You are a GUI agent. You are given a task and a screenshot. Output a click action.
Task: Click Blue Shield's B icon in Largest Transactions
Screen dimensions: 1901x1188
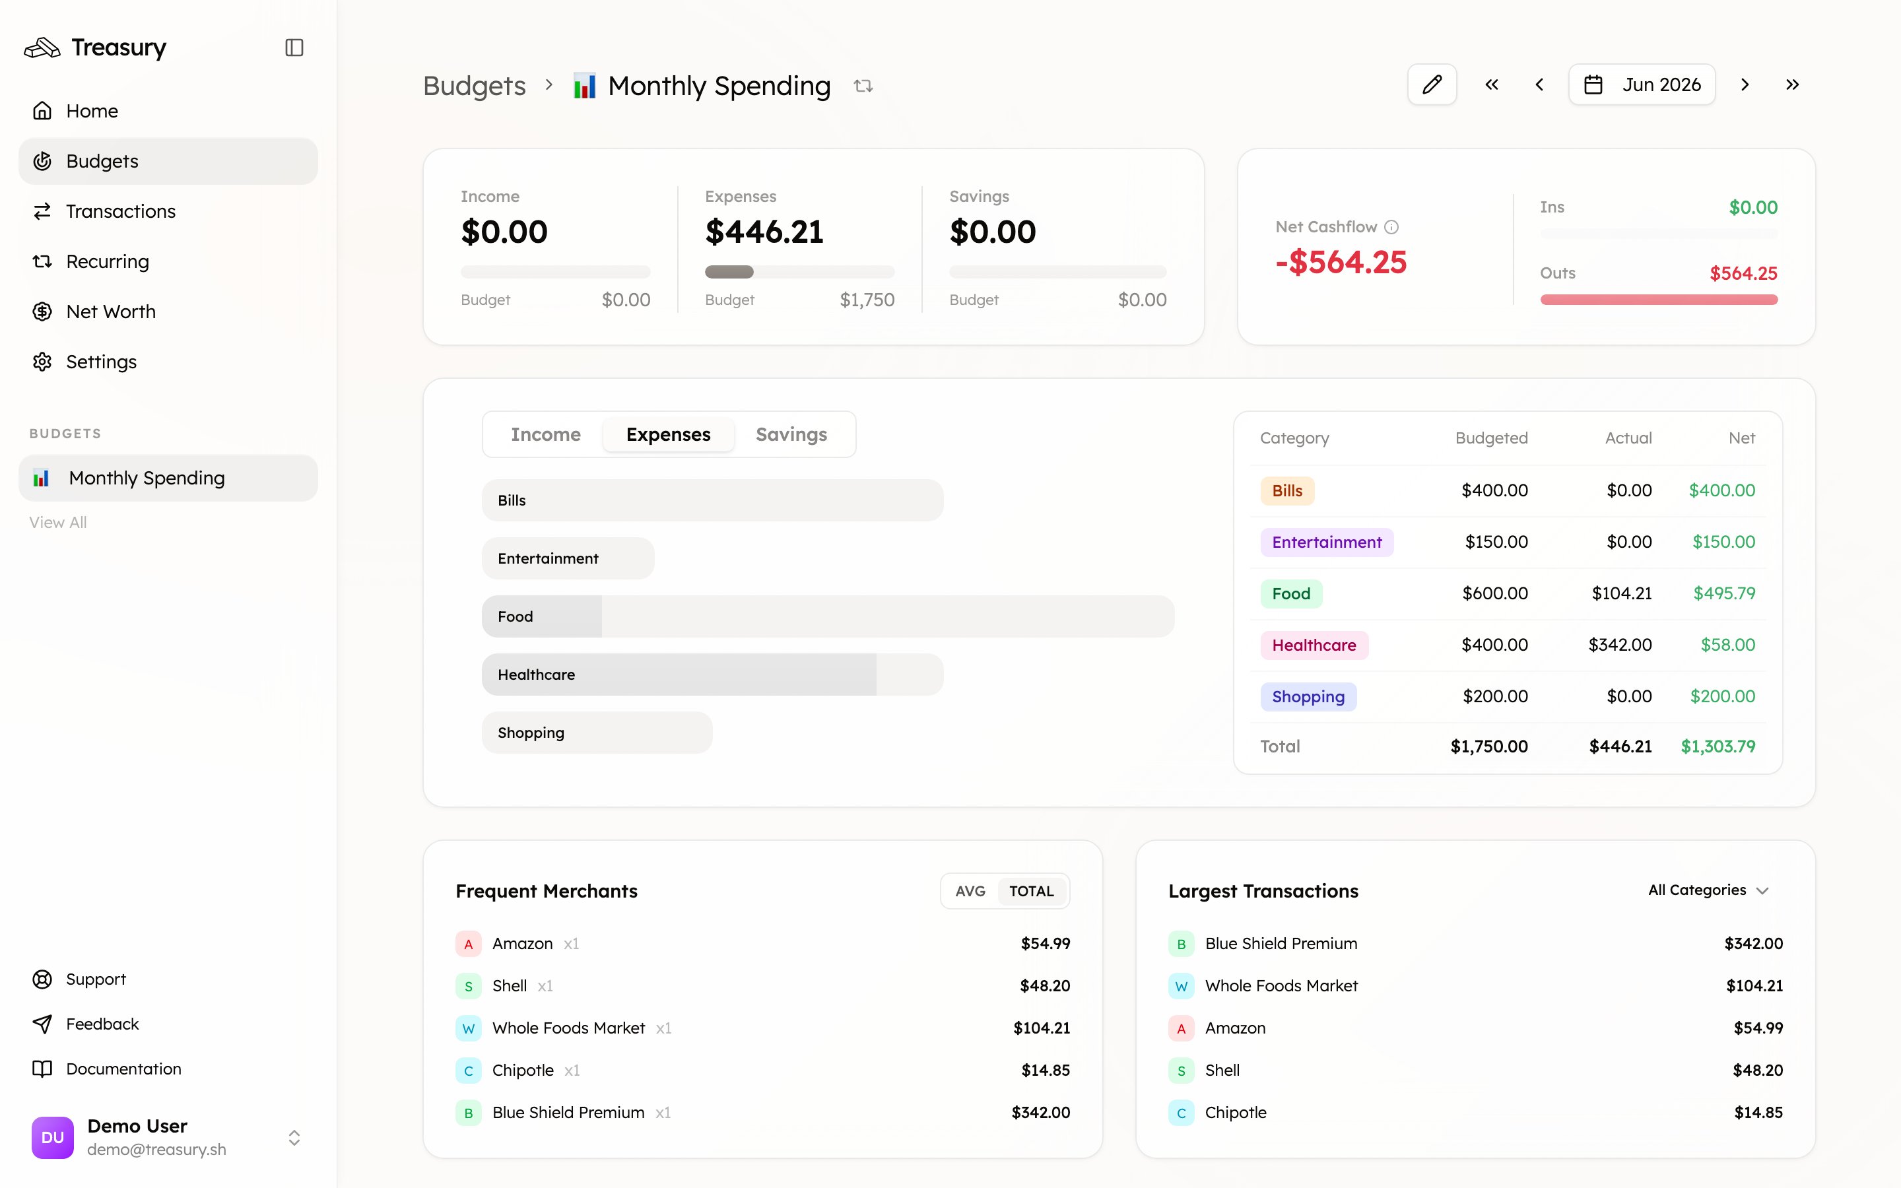(x=1182, y=944)
